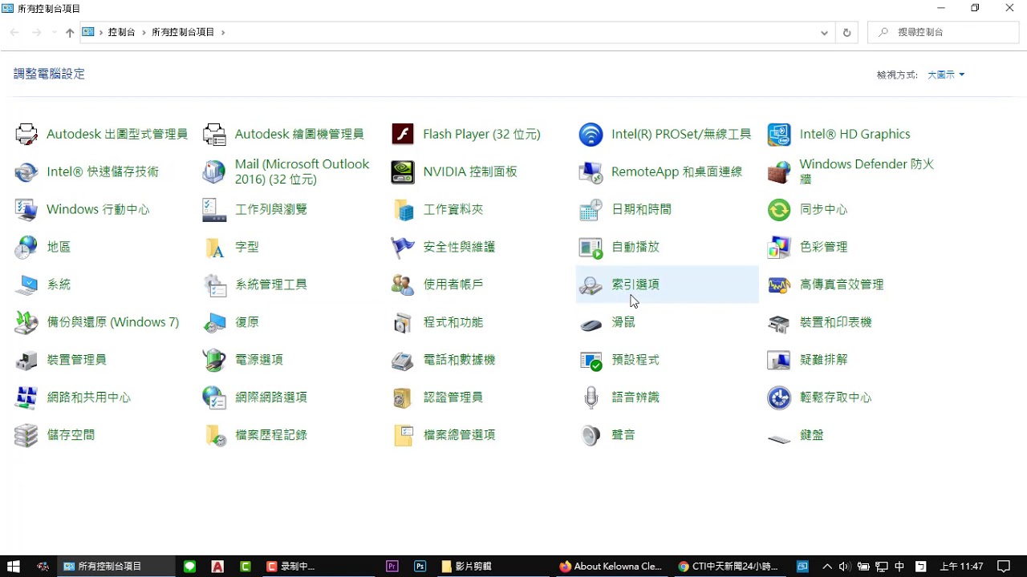Switch to the CTI中天新聞 Chrome taskbar window
The image size is (1027, 577).
pos(729,567)
